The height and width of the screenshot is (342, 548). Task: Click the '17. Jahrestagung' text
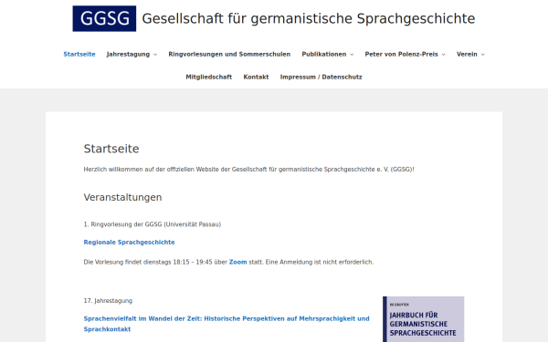pyautogui.click(x=108, y=301)
